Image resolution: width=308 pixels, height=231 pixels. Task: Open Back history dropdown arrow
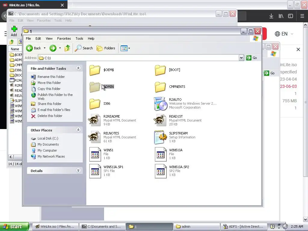point(45,48)
